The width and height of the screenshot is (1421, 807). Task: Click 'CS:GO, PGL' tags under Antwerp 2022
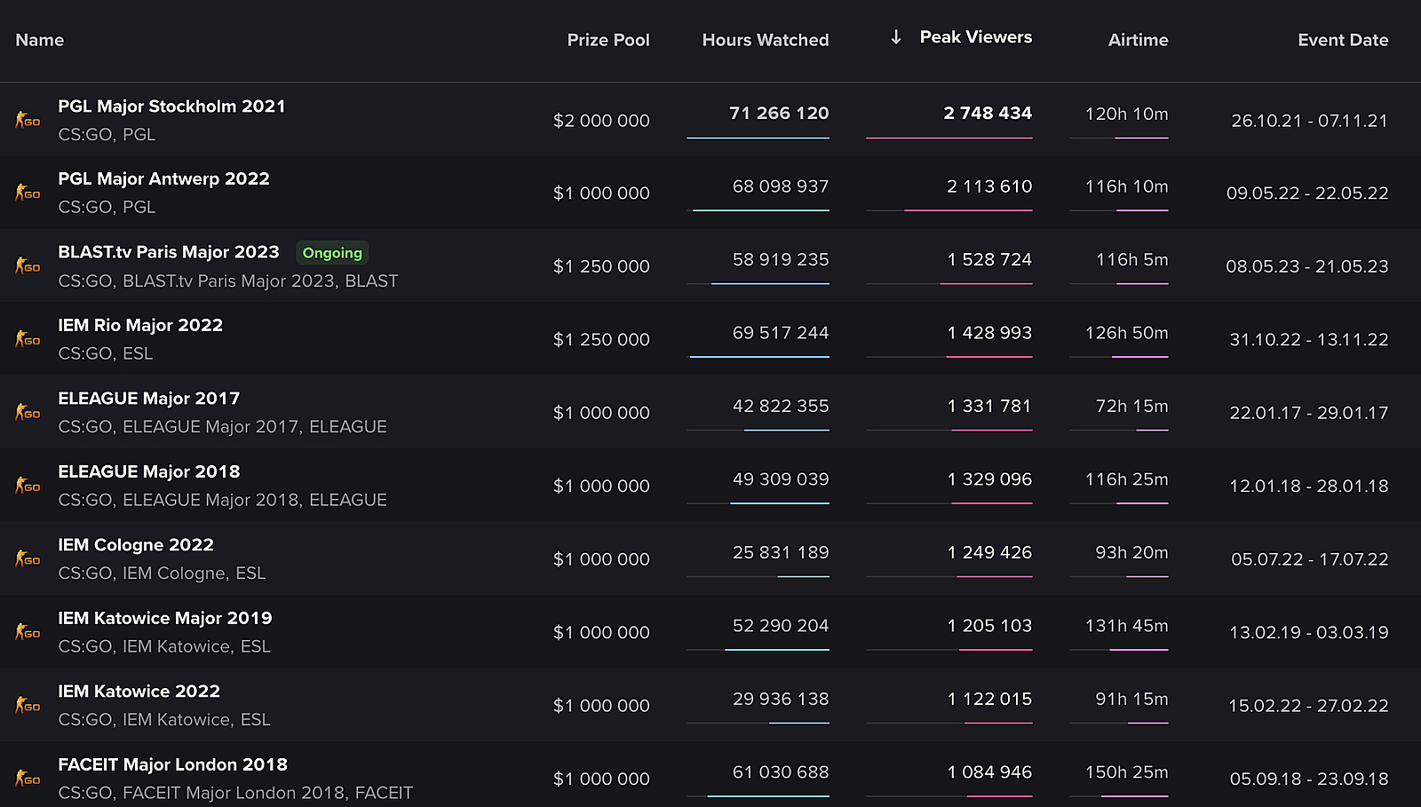[x=107, y=208]
